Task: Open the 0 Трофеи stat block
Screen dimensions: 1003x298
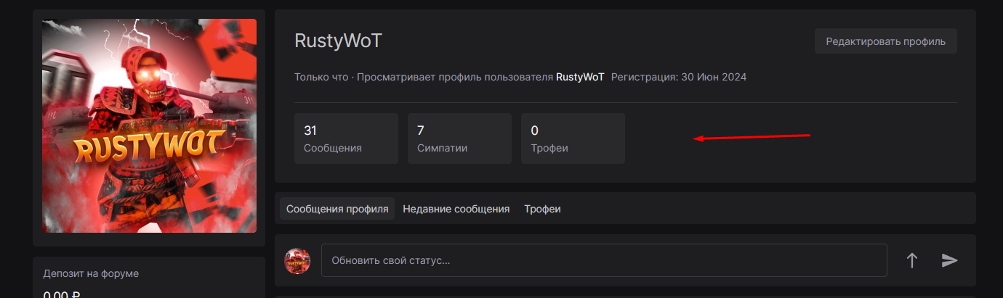Action: pyautogui.click(x=573, y=138)
